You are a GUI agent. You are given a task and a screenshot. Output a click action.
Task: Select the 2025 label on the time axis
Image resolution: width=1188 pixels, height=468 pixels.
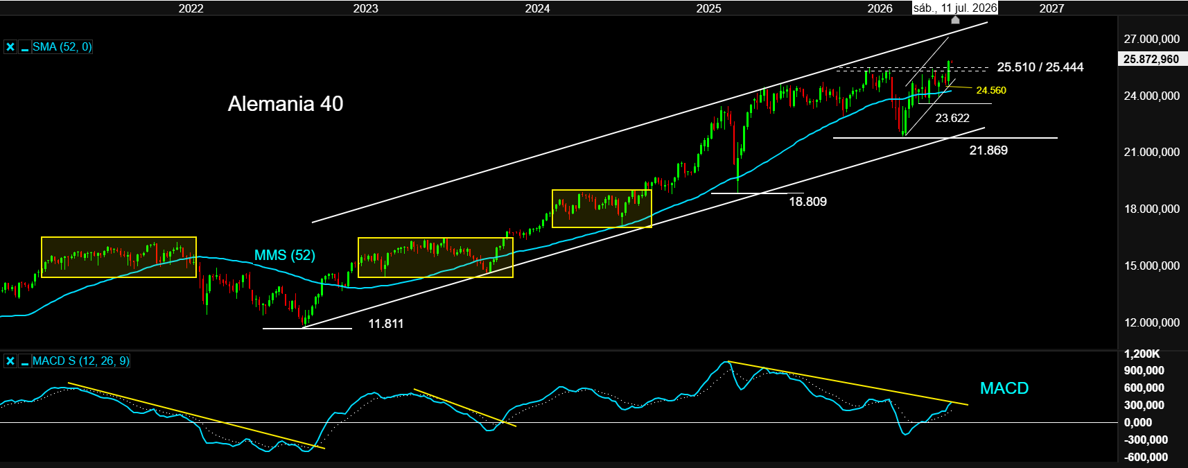[708, 8]
